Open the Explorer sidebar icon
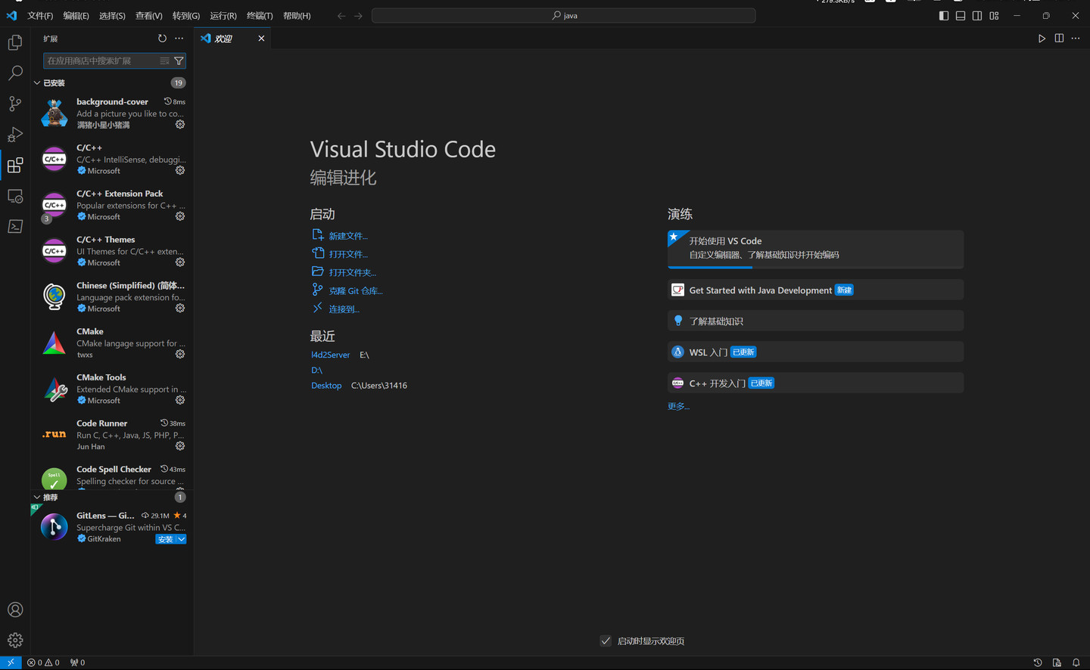Image resolution: width=1090 pixels, height=670 pixels. (x=15, y=42)
